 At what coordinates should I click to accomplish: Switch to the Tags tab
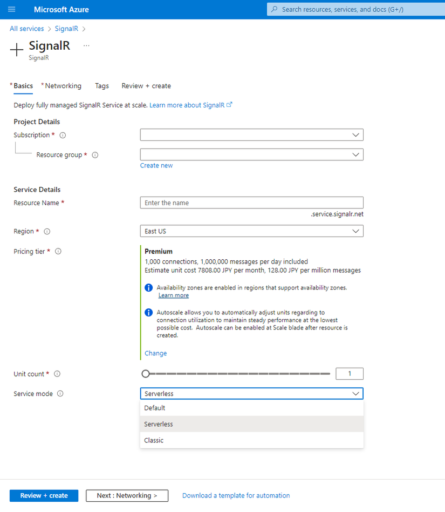(x=102, y=86)
